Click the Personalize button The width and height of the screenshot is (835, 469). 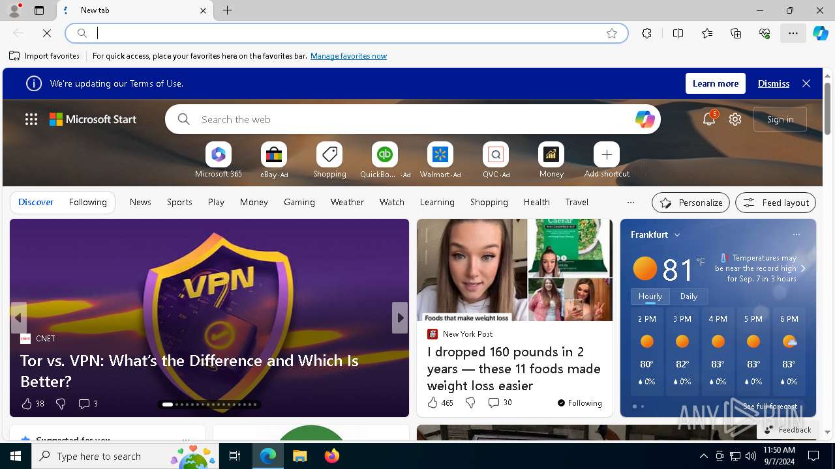[x=691, y=203]
